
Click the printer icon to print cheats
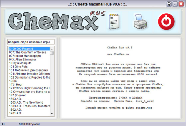140,22
